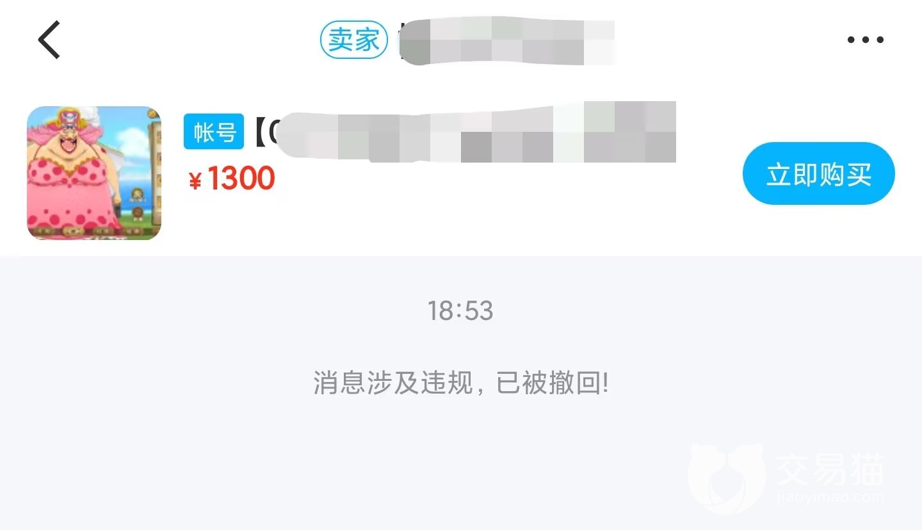
Task: Tap the 交易猫 cat logo watermark
Action: (727, 477)
